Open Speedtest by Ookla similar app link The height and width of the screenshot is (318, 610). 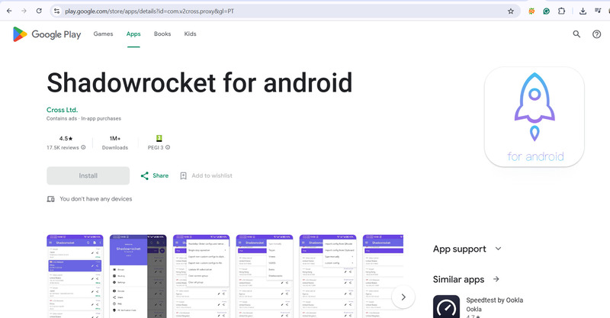click(x=494, y=300)
